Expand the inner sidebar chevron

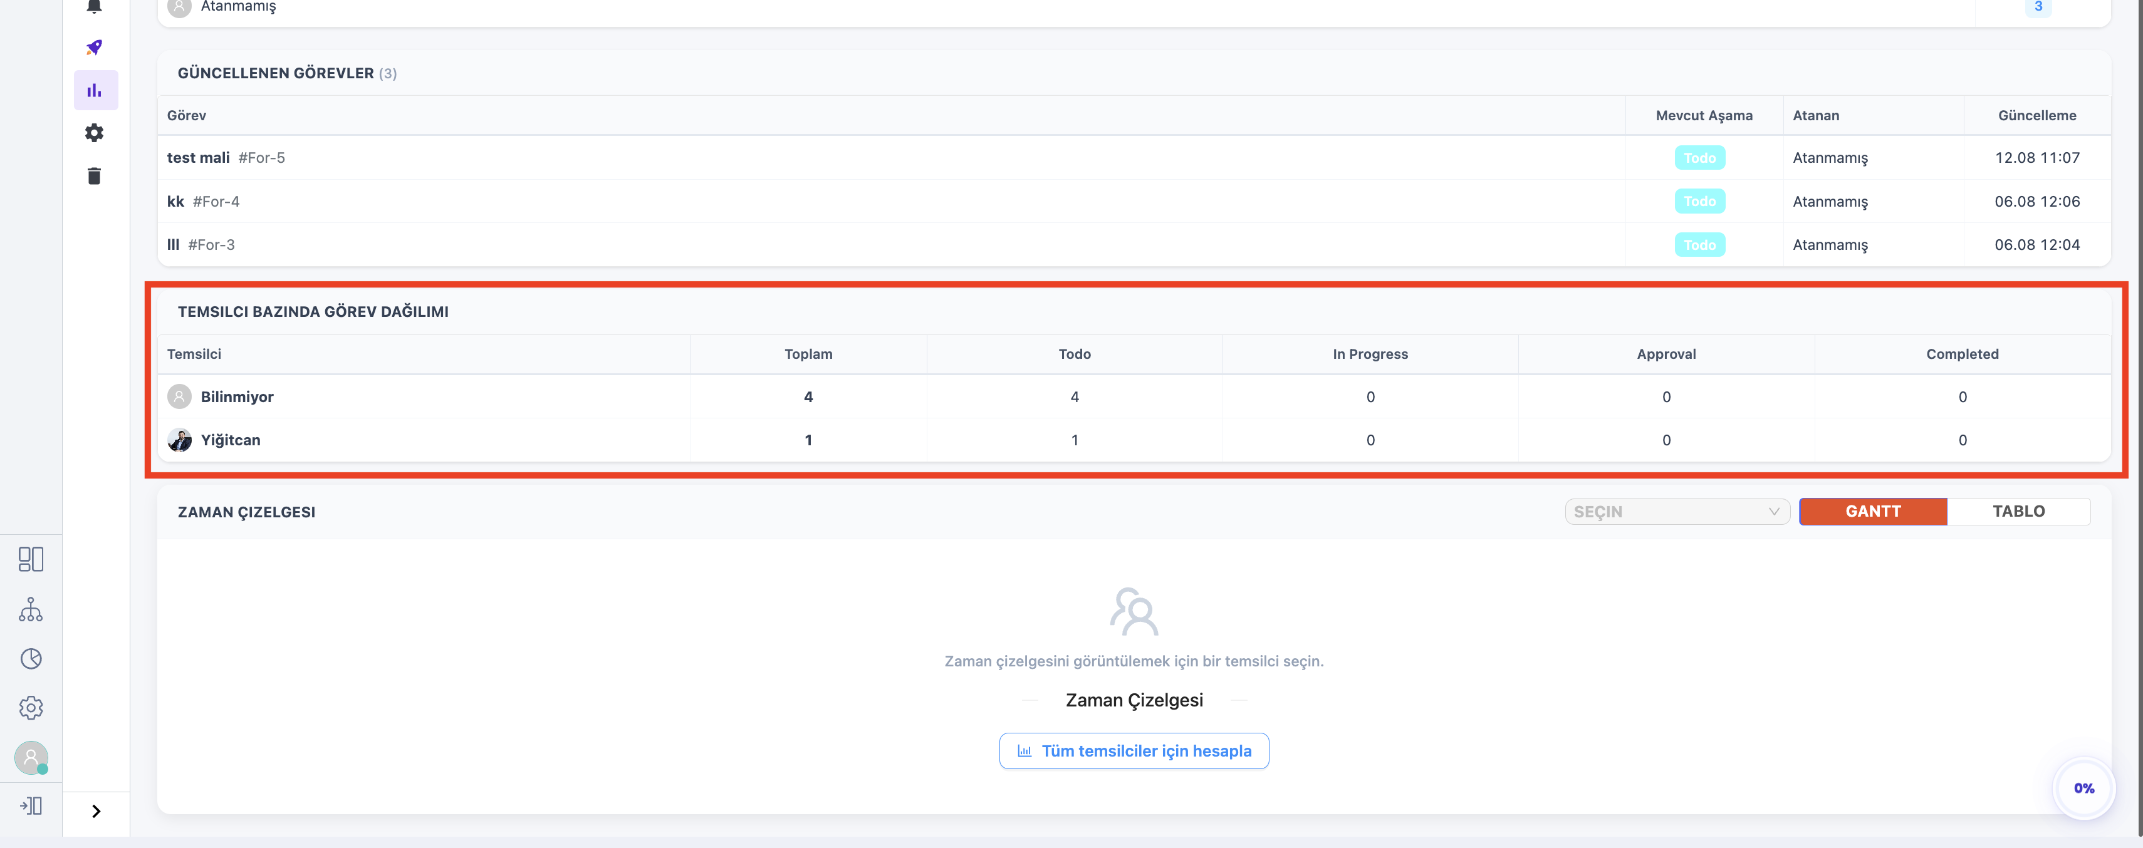coord(96,812)
